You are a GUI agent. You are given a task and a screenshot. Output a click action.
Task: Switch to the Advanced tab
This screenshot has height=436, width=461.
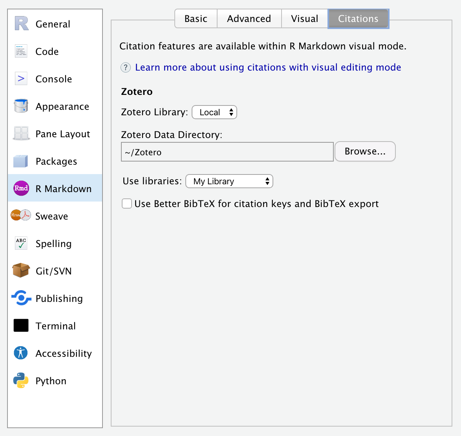249,19
